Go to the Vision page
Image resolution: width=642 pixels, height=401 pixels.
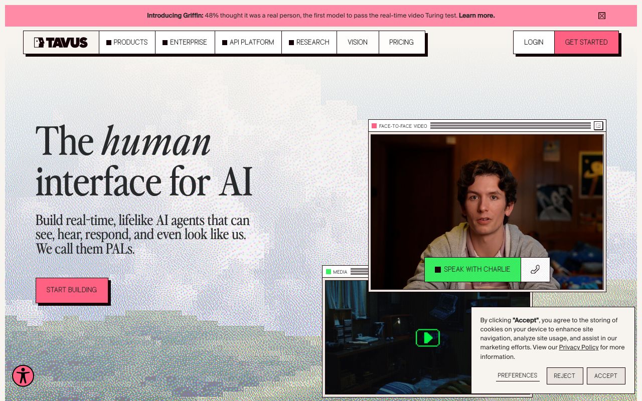pos(358,42)
